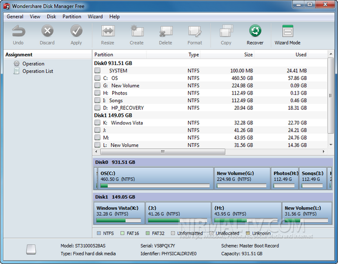
Task: Click the Unknown legend color swatch
Action: 248,233
